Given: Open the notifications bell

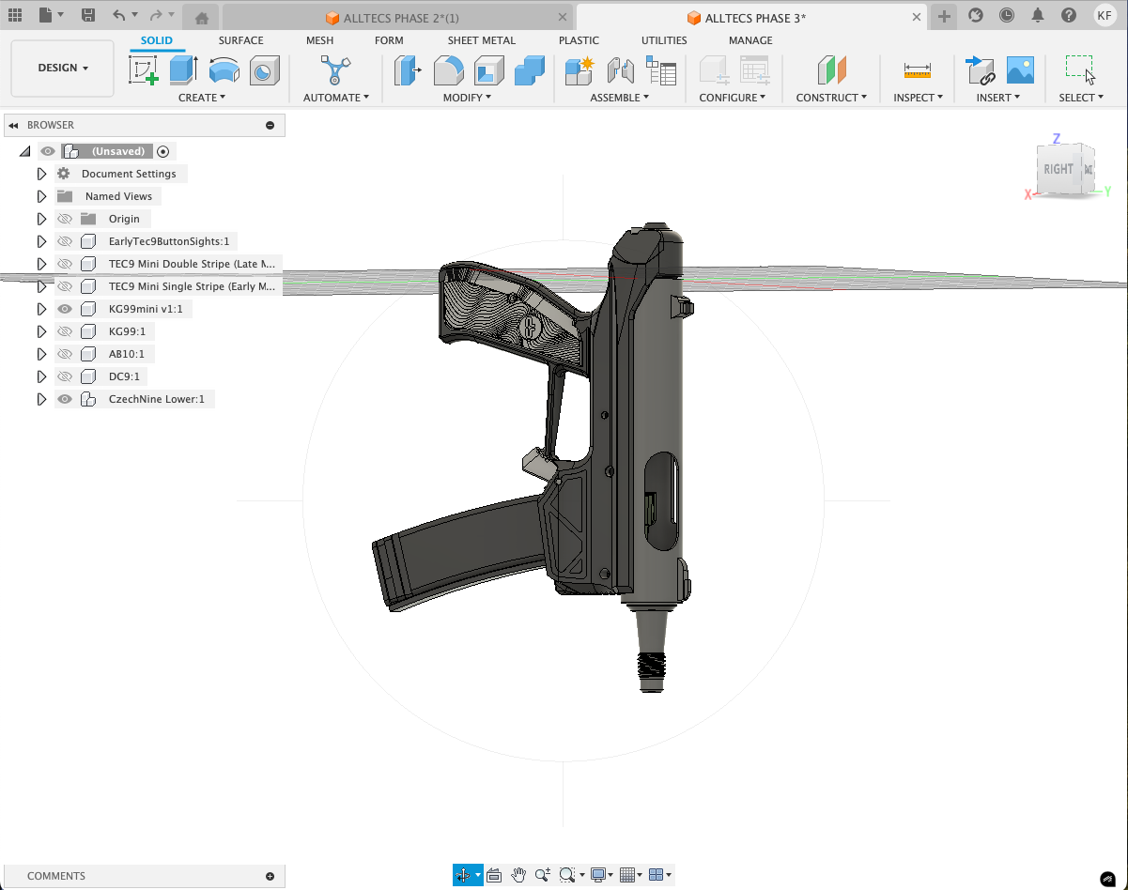Looking at the screenshot, I should point(1038,15).
